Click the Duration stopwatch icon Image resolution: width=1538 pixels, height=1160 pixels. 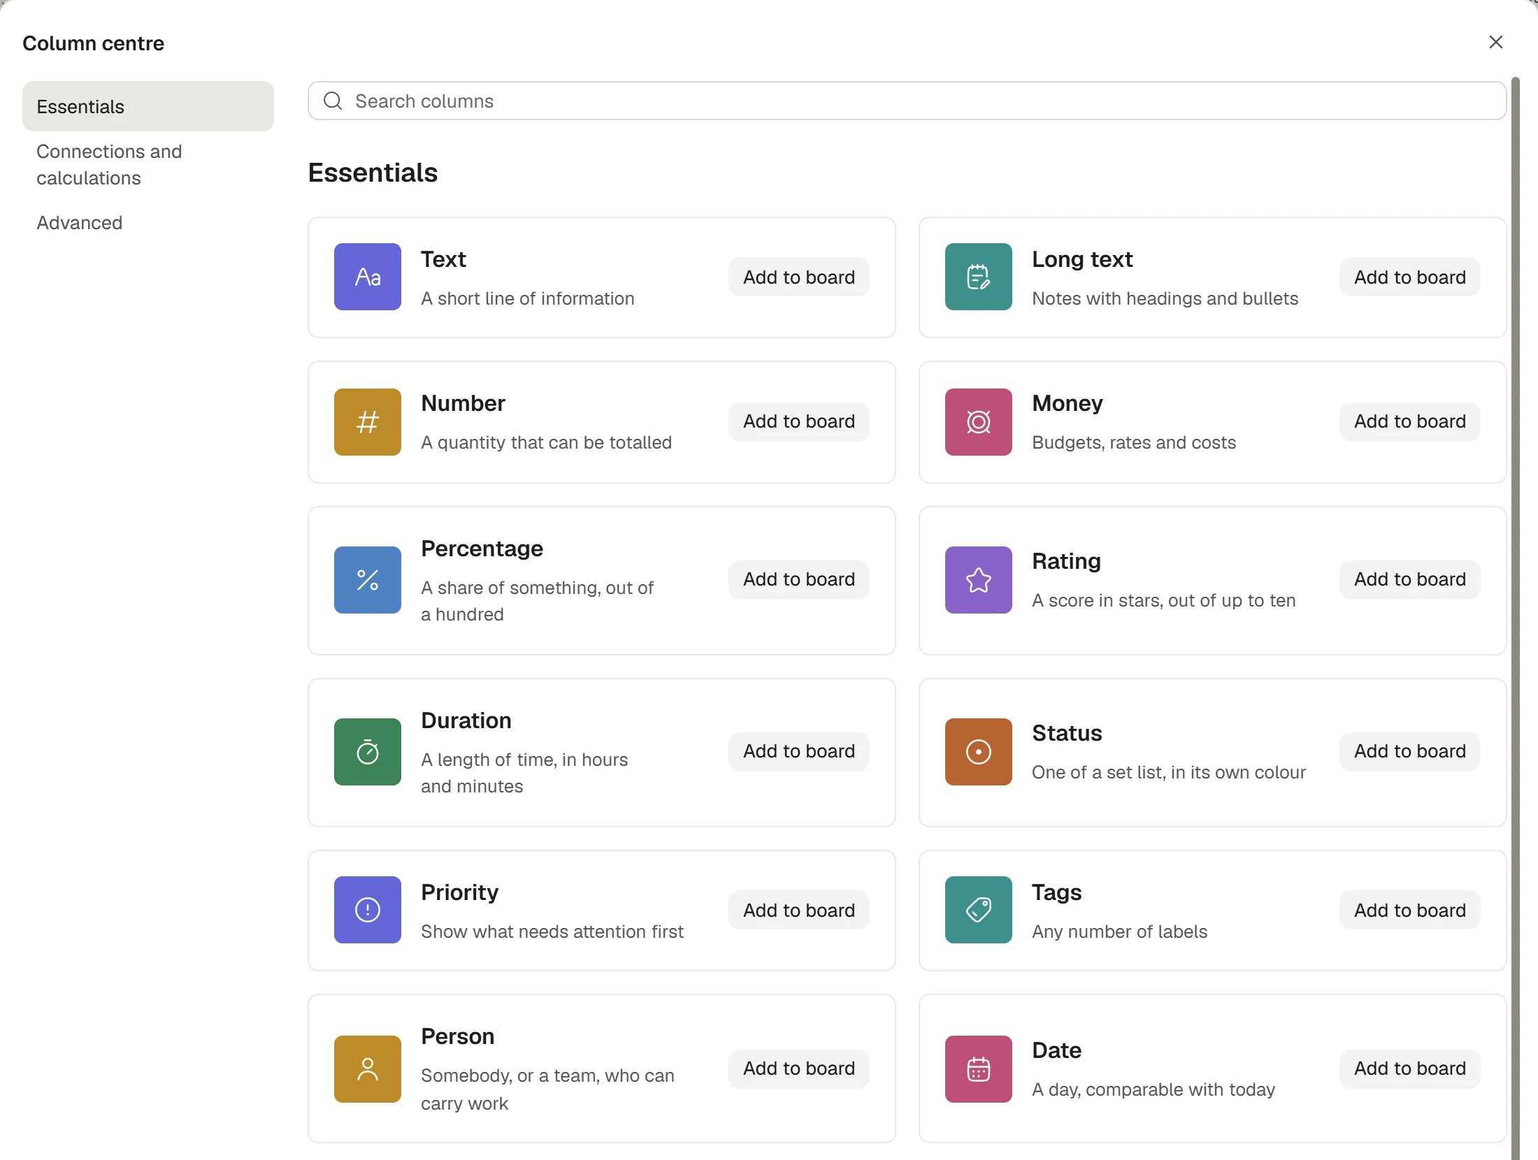click(x=368, y=752)
